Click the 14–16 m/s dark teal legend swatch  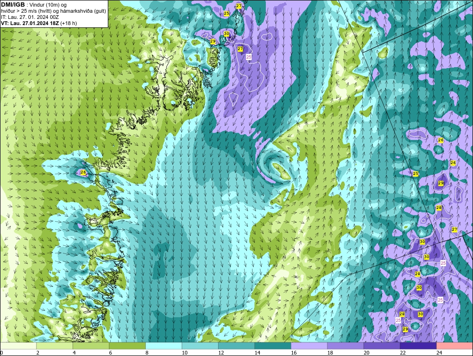[x=273, y=346]
